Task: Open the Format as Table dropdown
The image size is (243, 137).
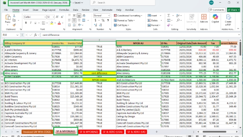Action: pyautogui.click(x=124, y=20)
